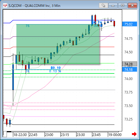Click the 74.75 price axis label

pos(129,39)
